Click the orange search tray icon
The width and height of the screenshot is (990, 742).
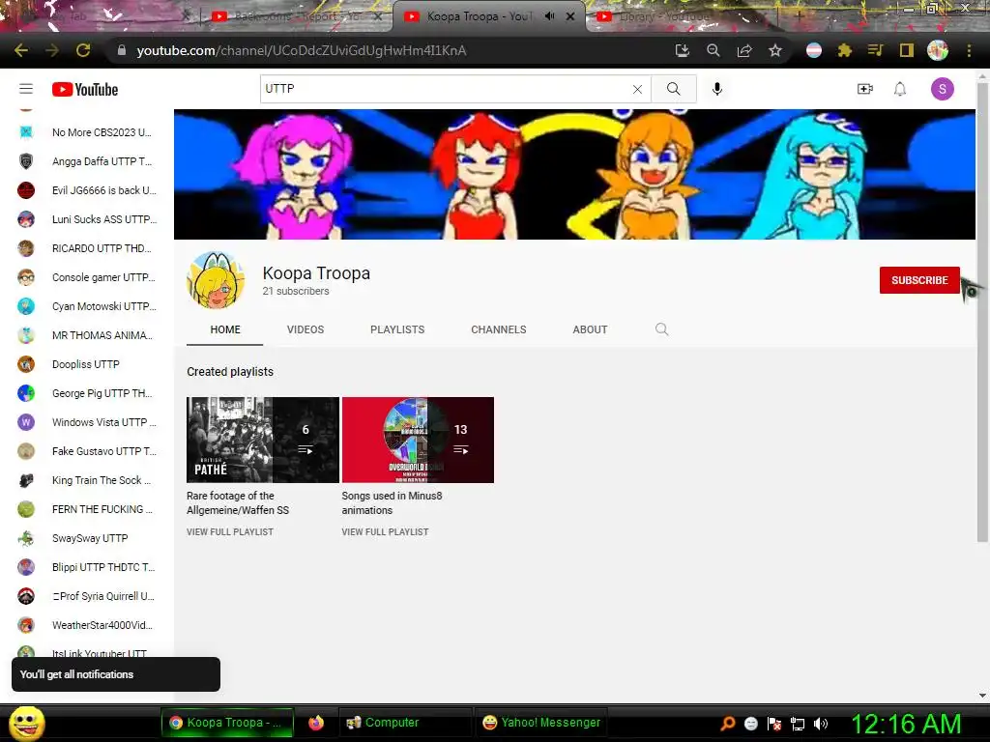coord(728,724)
